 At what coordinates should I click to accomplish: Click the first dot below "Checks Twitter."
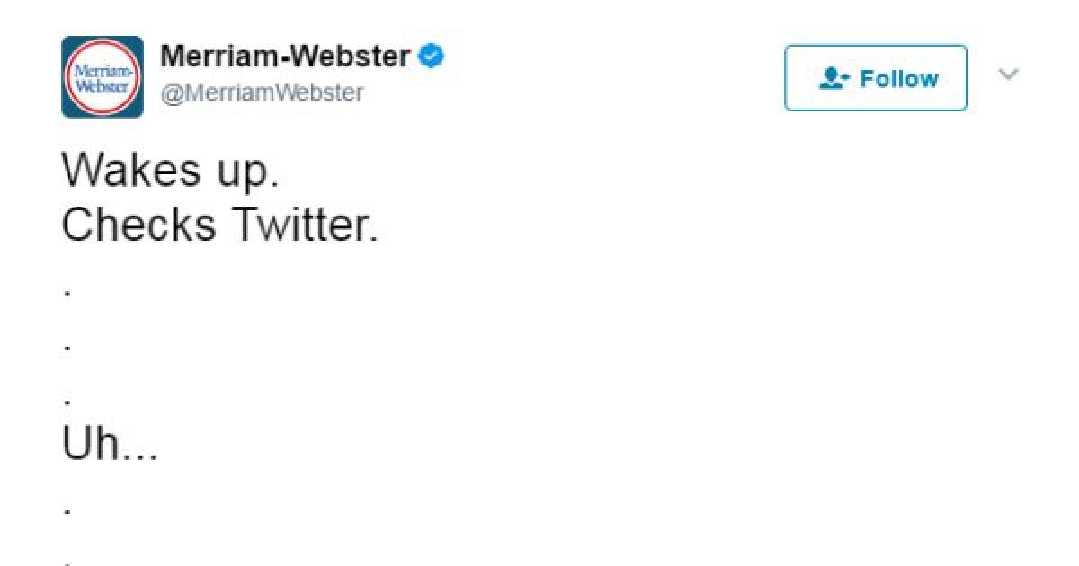[67, 291]
